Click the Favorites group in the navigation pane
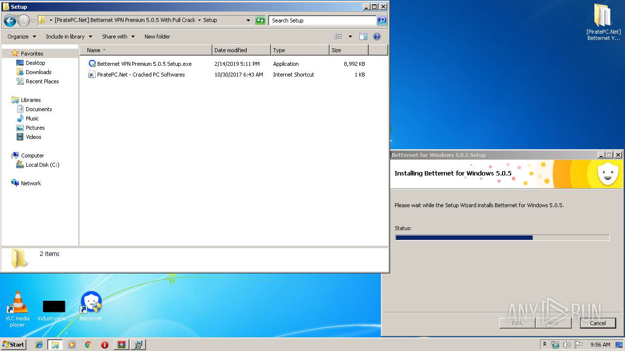The height and width of the screenshot is (351, 625). click(32, 54)
